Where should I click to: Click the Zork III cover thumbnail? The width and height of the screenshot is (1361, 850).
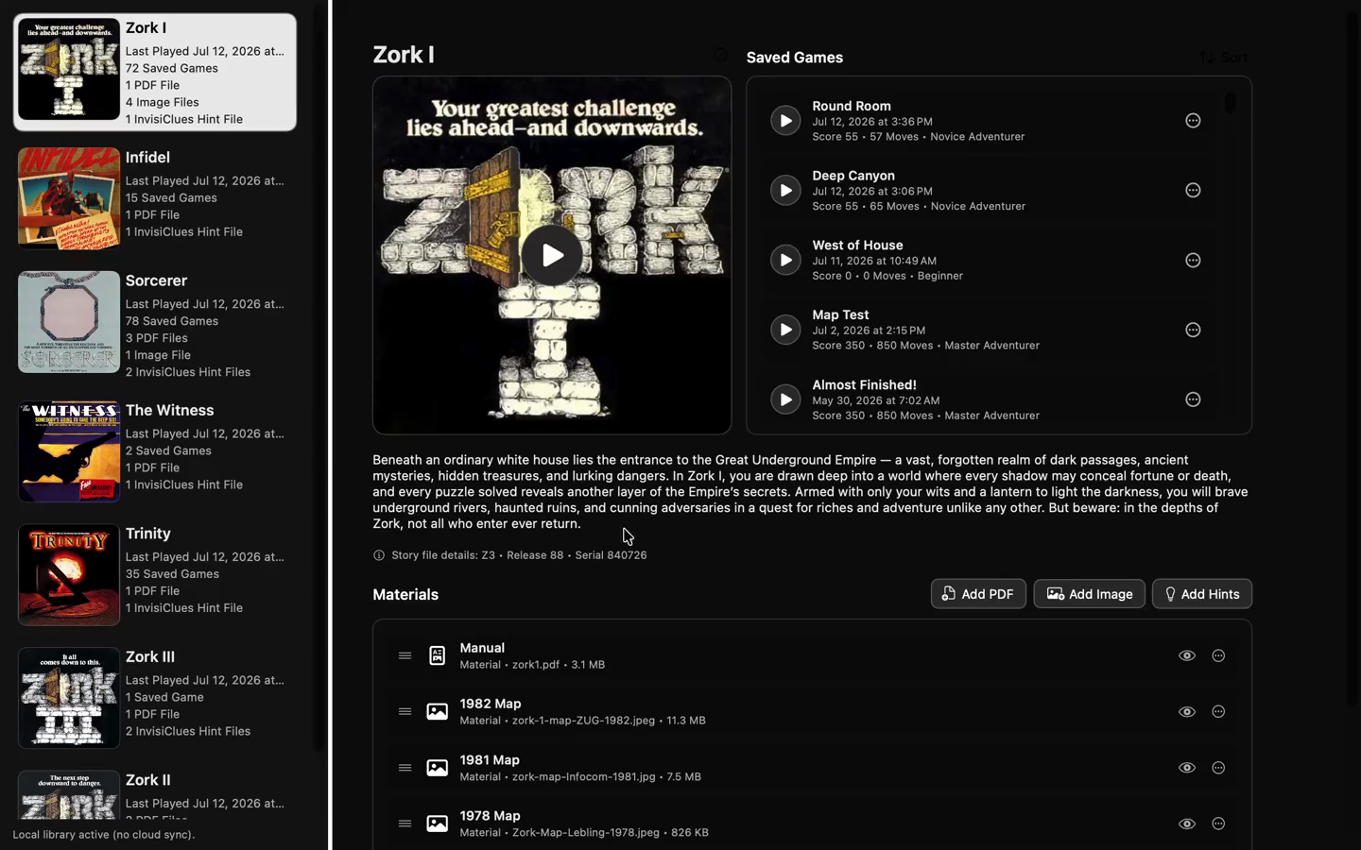(69, 698)
